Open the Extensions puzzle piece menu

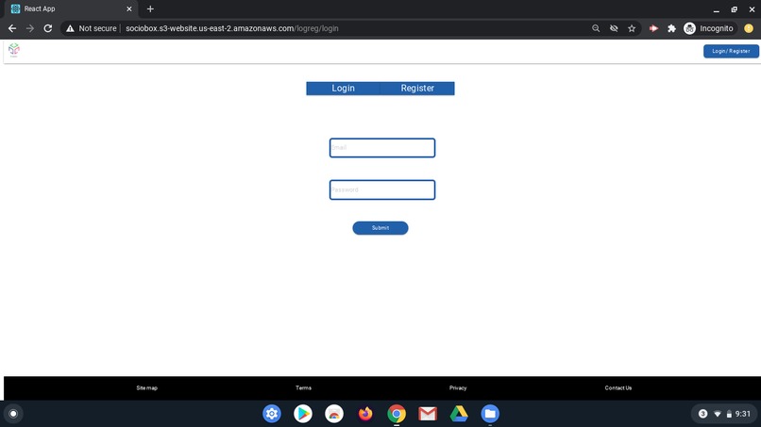pos(671,28)
